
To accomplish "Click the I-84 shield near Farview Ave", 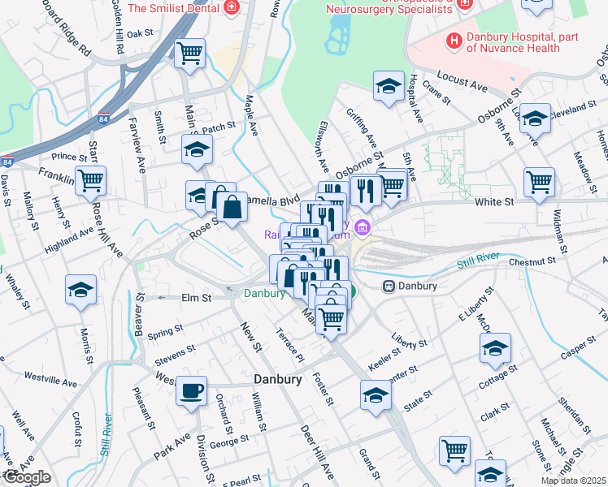I will pyautogui.click(x=103, y=119).
